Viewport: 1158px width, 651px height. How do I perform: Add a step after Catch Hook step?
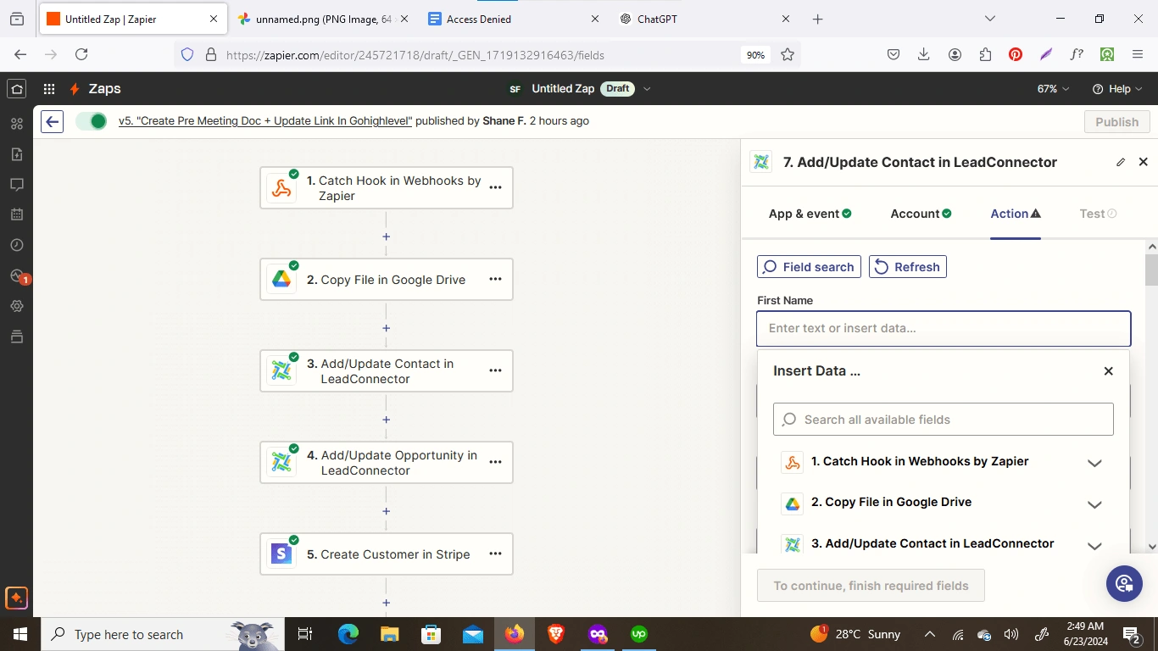(387, 237)
